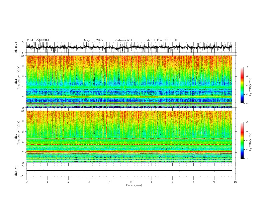Click the ch.1 voltage waveform trace

tap(129, 47)
